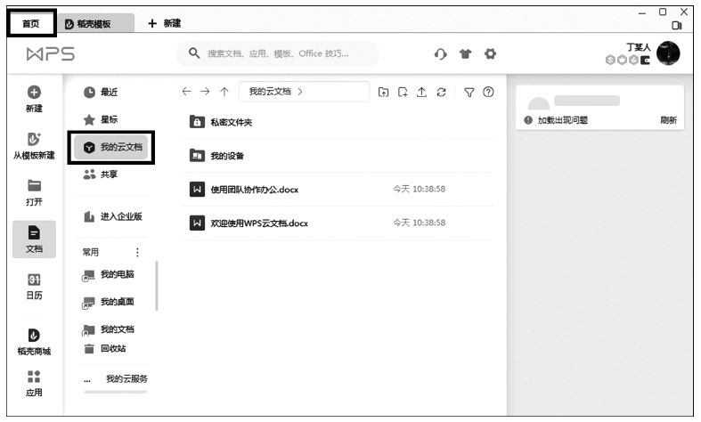Click the upload arrow icon in the toolbar
Screen dimensions: 701x422
pyautogui.click(x=421, y=92)
